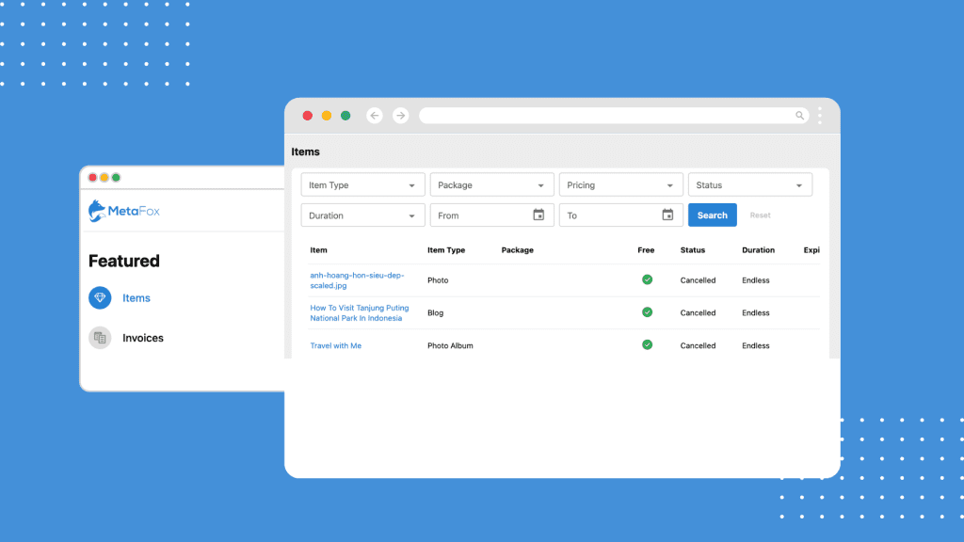Open the browser three-dot menu

820,116
